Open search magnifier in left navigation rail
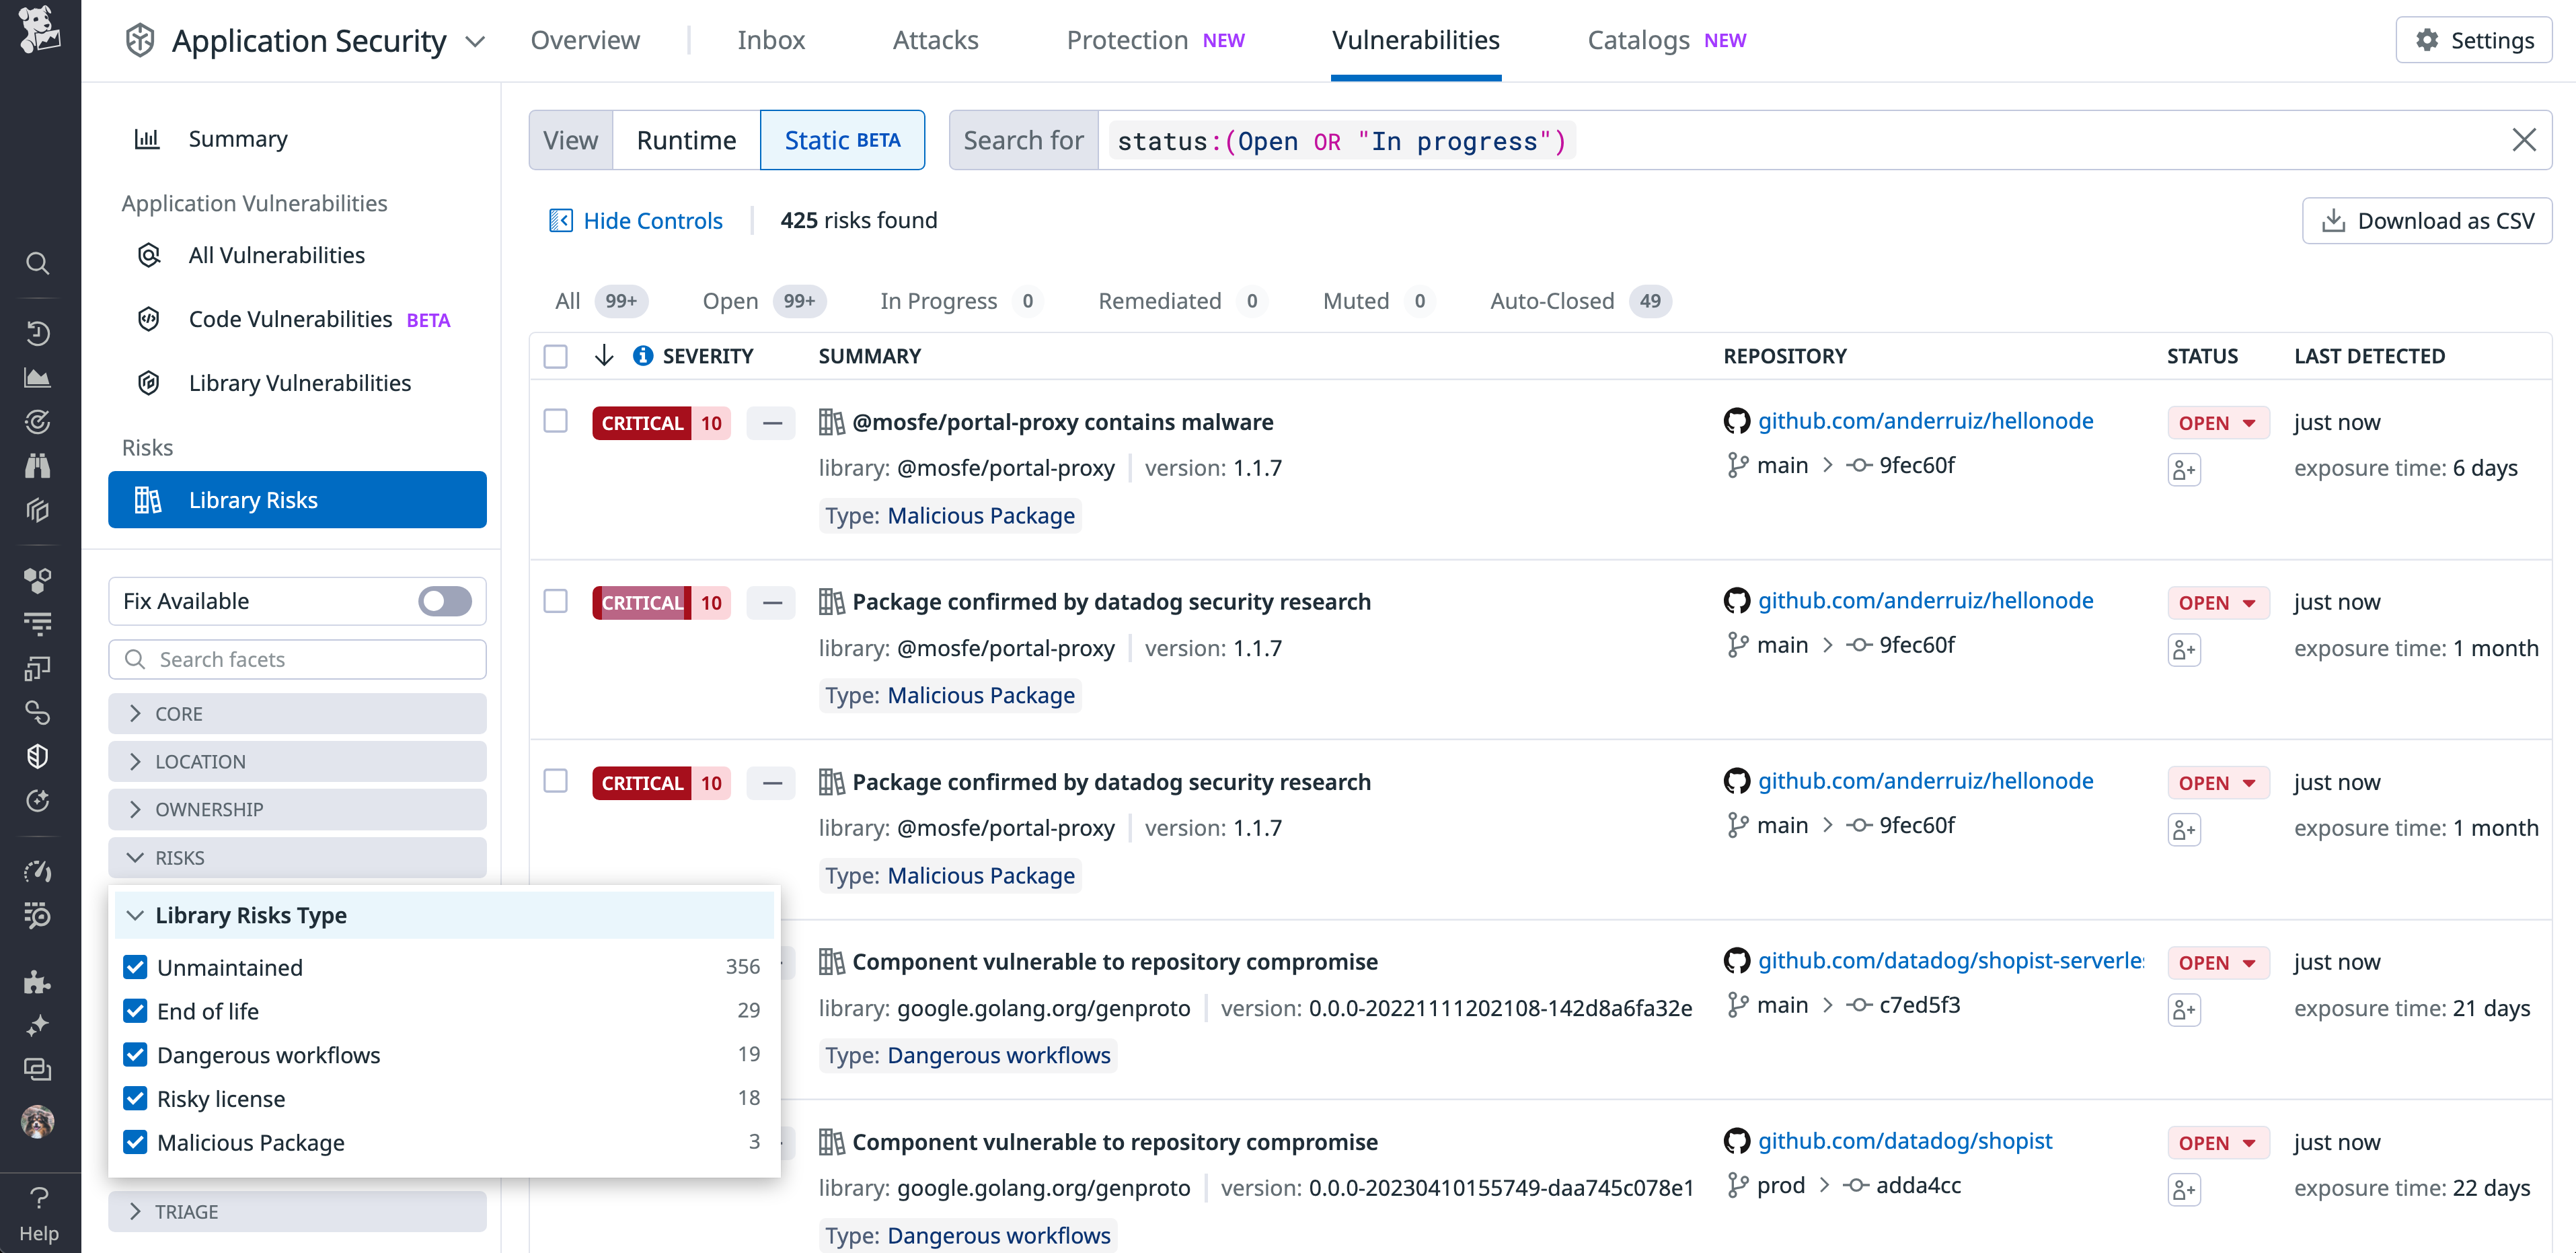This screenshot has width=2576, height=1253. pos(38,263)
